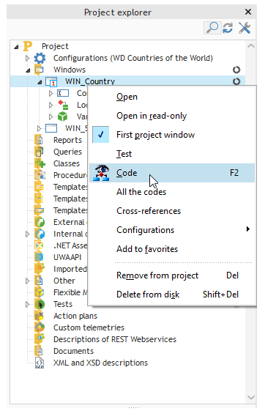Click the Documents page icon
This screenshot has height=411, width=265.
39,351
